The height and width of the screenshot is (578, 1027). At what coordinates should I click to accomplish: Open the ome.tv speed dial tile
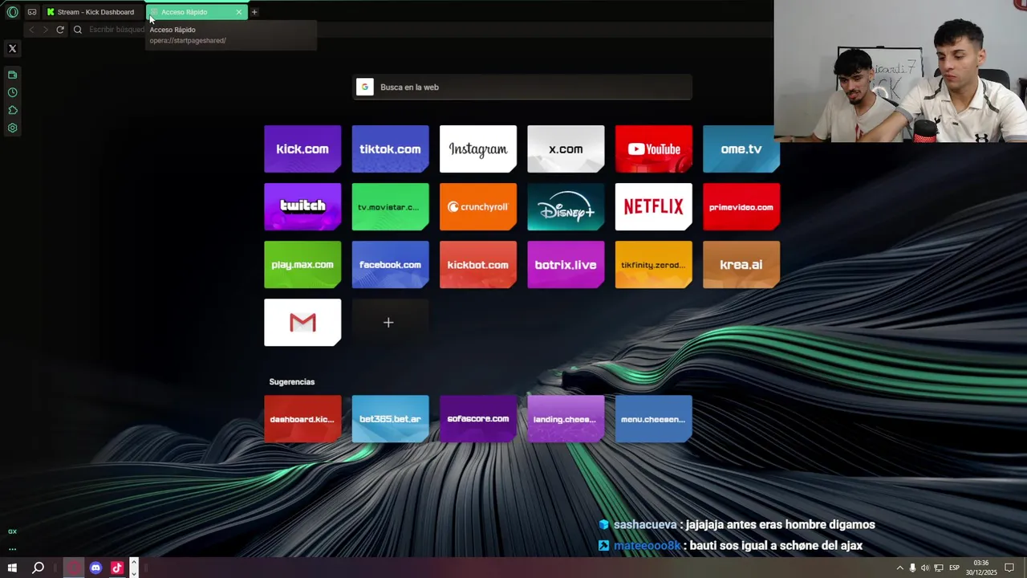[x=741, y=149]
